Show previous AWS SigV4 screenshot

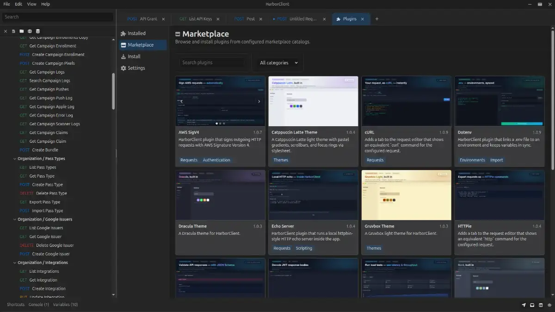point(181,101)
